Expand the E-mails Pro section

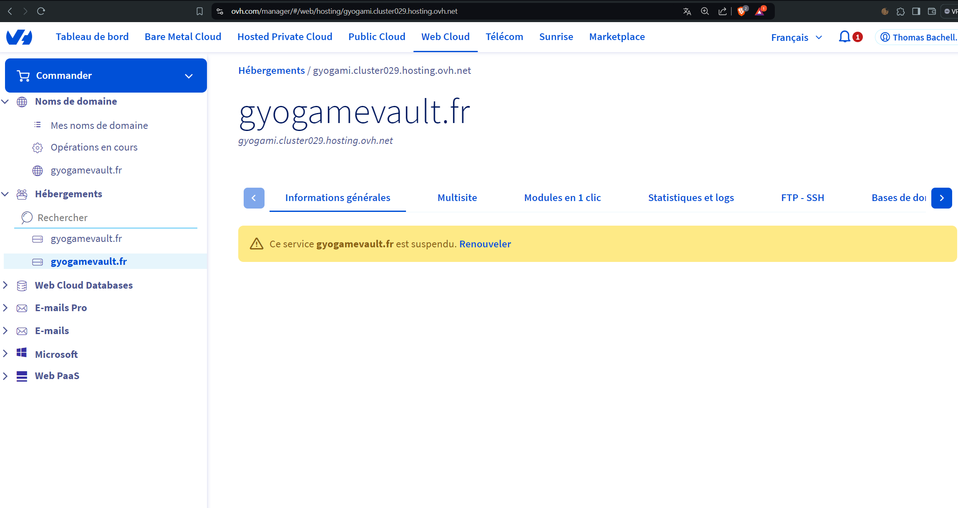(x=5, y=308)
